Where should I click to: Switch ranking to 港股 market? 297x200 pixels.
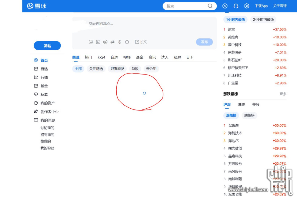point(241,104)
